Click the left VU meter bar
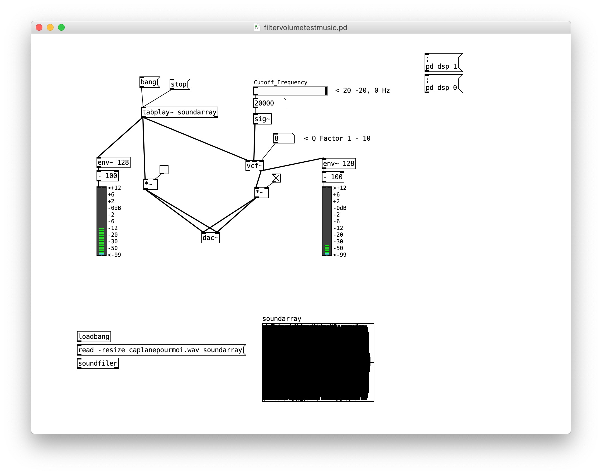 pos(102,221)
